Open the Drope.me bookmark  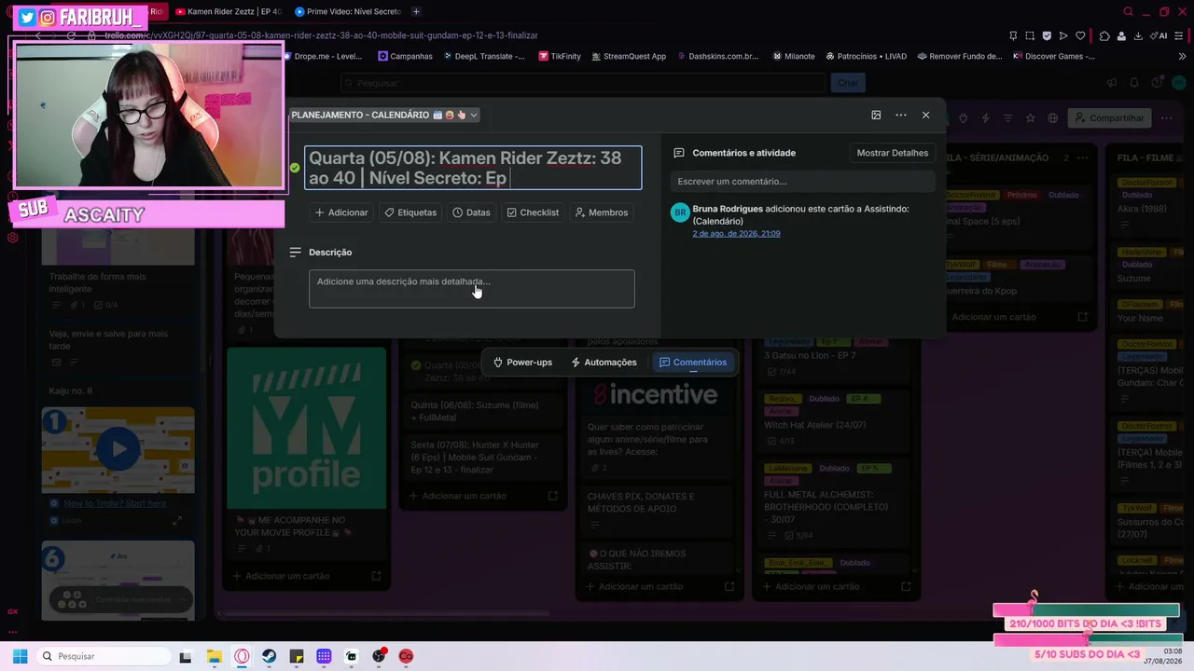click(322, 56)
